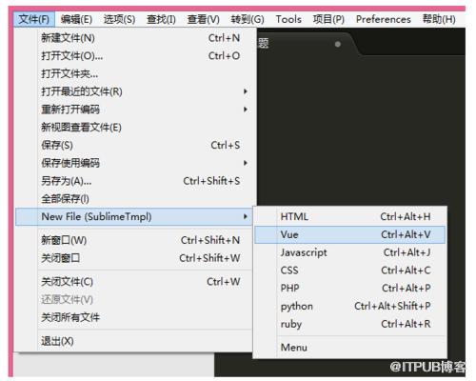Open the 查看(V) menu

point(204,19)
